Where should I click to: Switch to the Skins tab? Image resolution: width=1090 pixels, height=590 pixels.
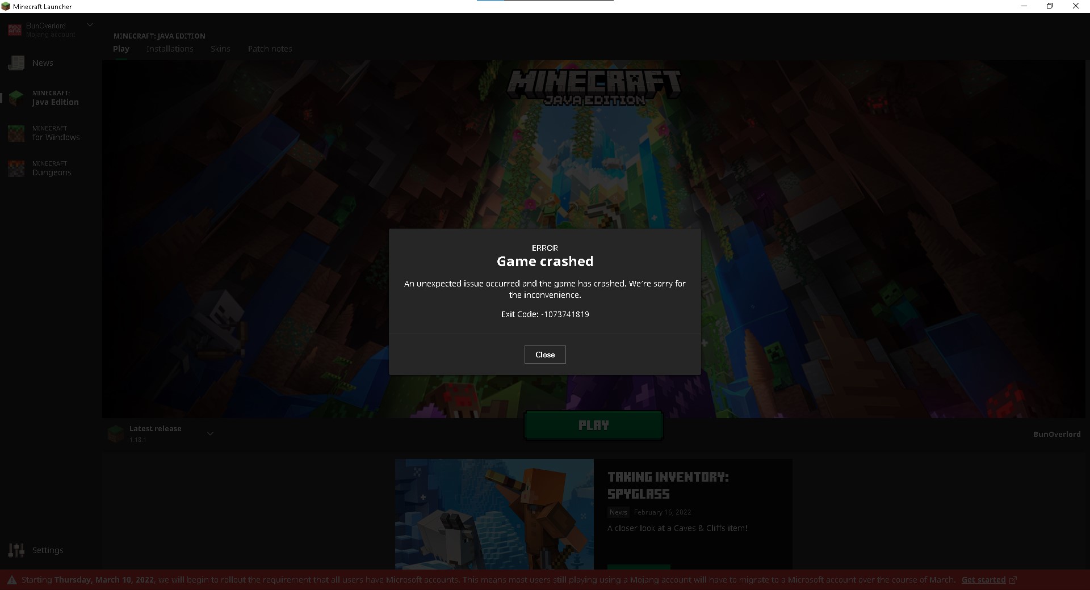[x=220, y=49]
